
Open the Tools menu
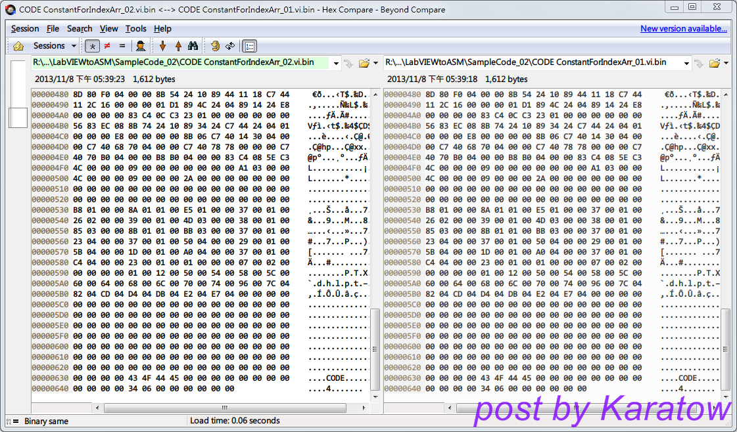[x=136, y=29]
